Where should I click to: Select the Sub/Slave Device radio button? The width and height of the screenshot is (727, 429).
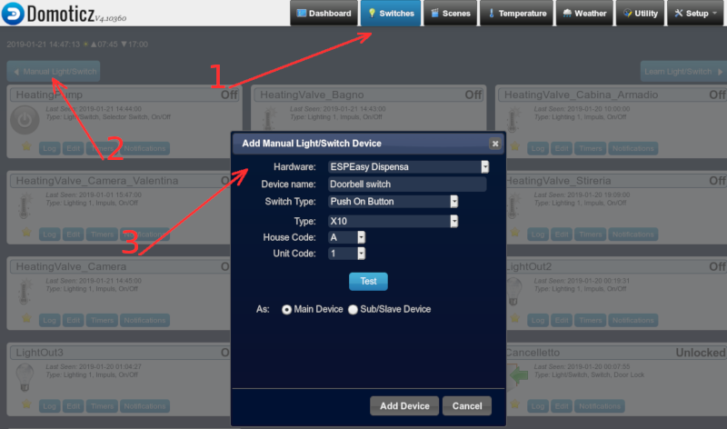(x=353, y=309)
